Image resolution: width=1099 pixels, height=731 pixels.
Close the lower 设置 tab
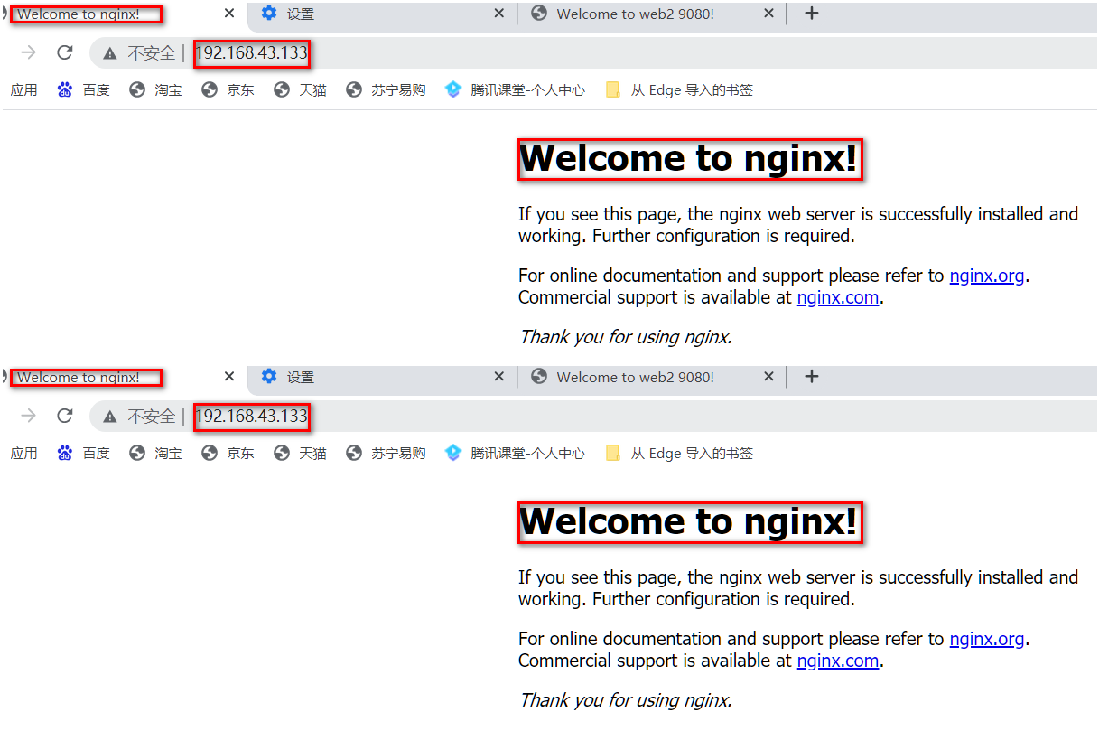[499, 377]
